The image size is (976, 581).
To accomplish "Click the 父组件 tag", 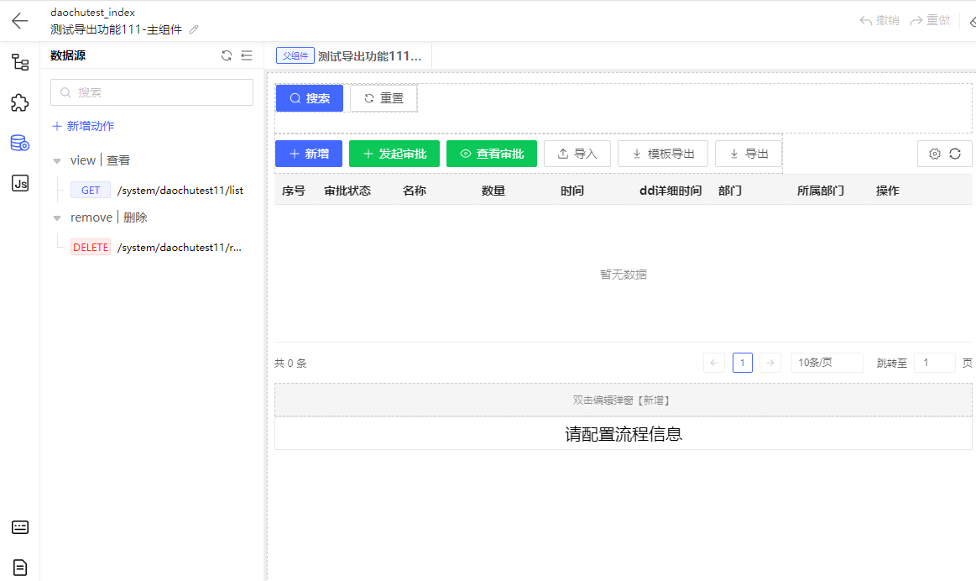I will tap(295, 56).
